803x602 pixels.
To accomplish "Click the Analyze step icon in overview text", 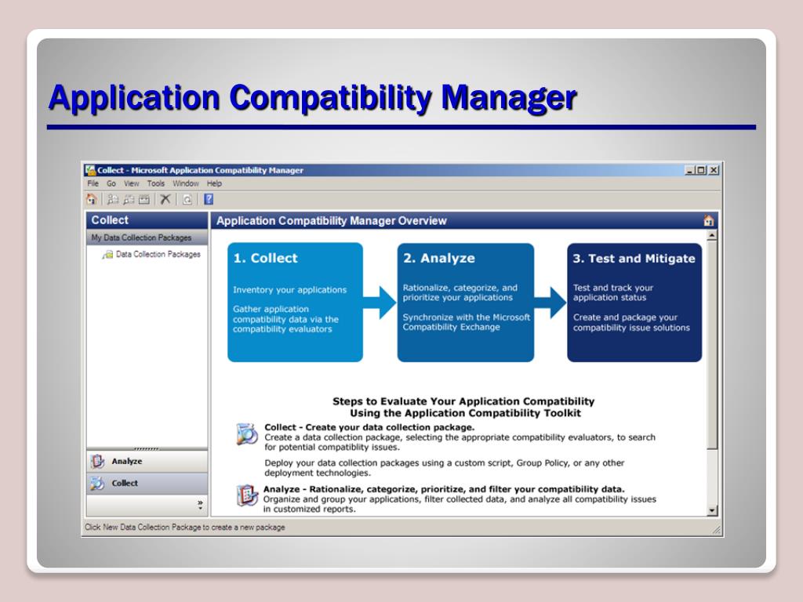I will click(247, 495).
